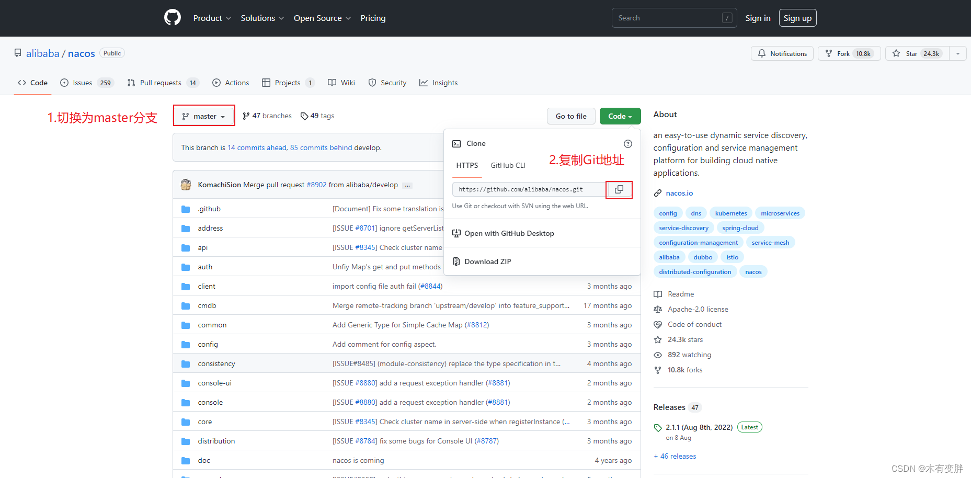This screenshot has height=478, width=971.
Task: Click the consistency folder icon
Action: 186,364
